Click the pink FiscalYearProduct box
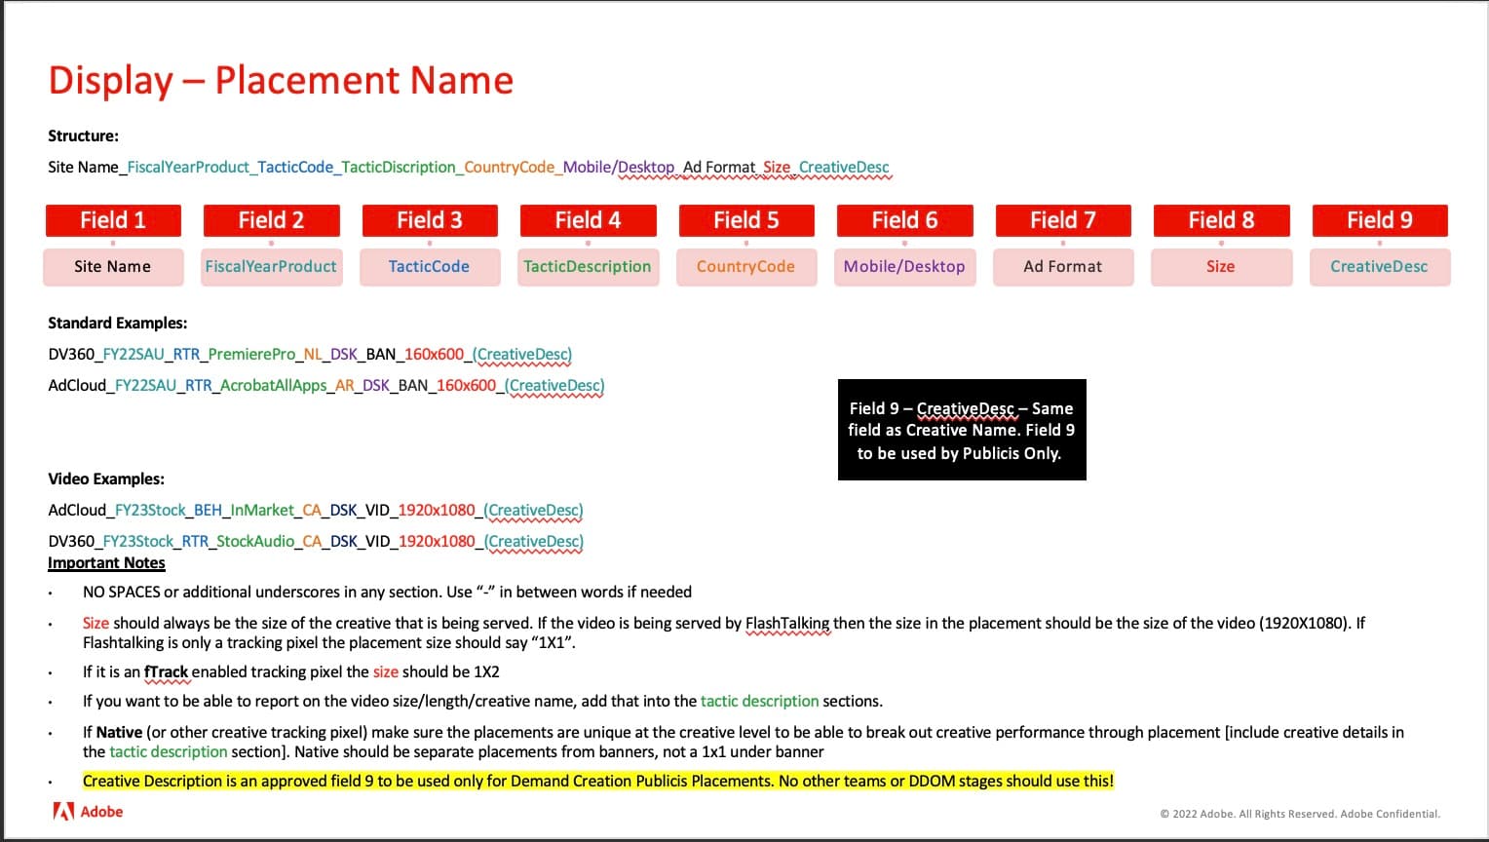Screen dimensions: 1489x842 [271, 266]
